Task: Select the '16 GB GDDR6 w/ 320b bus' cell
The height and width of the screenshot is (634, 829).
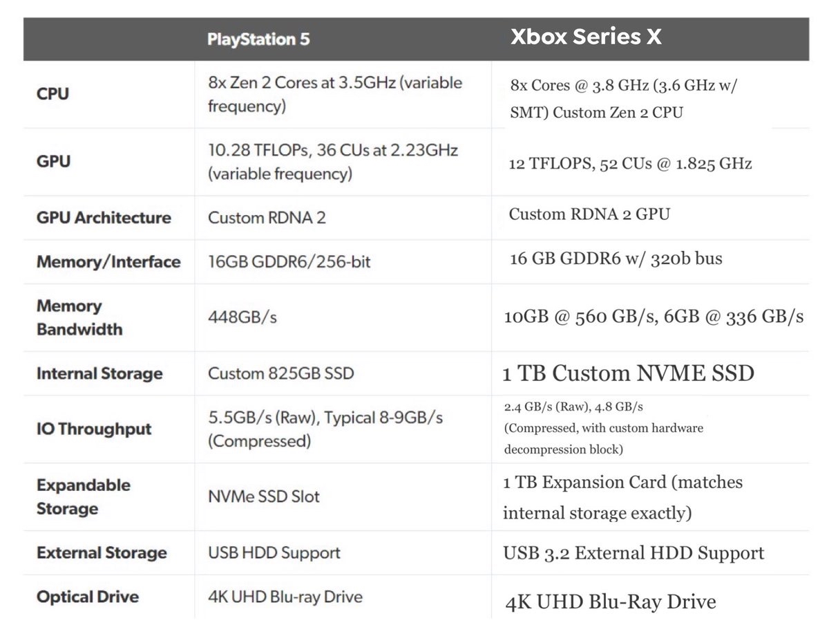Action: pos(616,259)
